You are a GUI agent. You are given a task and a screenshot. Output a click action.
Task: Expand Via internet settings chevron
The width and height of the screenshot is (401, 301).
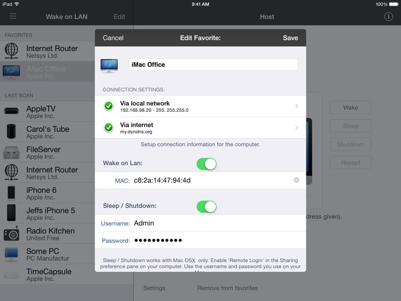pyautogui.click(x=296, y=127)
